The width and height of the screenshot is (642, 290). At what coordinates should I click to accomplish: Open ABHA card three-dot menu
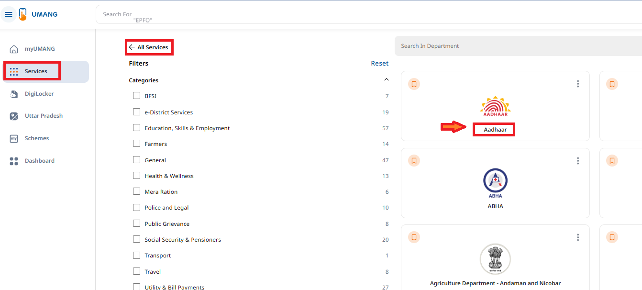coord(578,161)
